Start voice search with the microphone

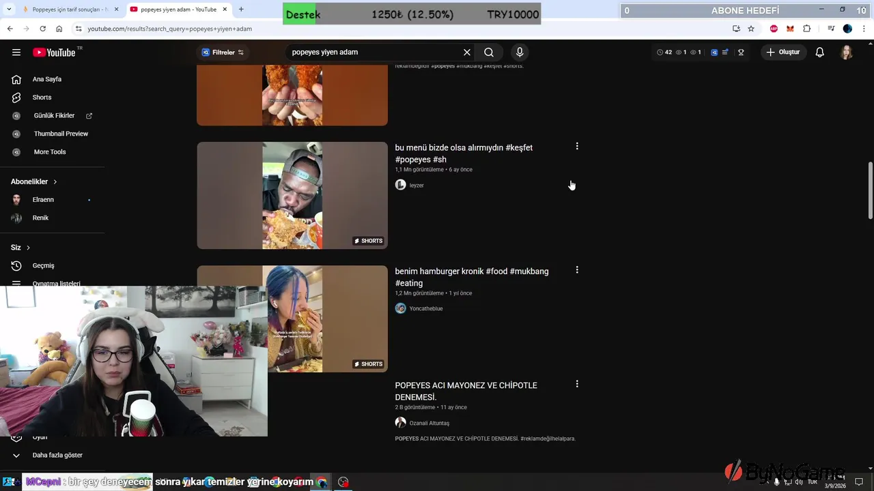520,53
